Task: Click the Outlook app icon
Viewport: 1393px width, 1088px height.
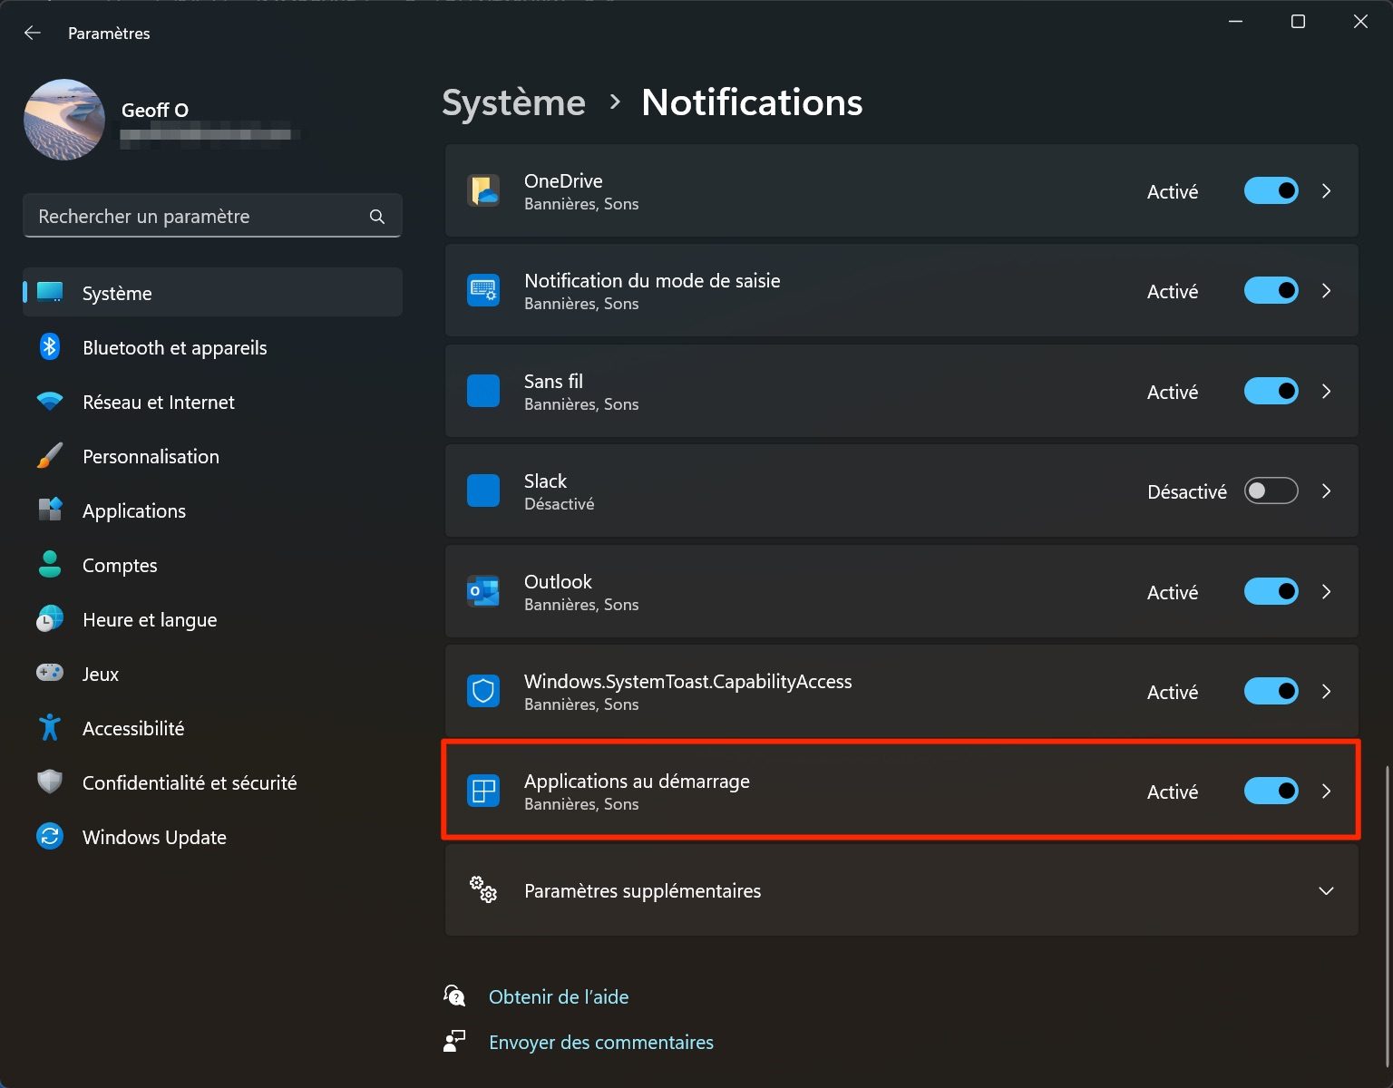Action: coord(483,592)
